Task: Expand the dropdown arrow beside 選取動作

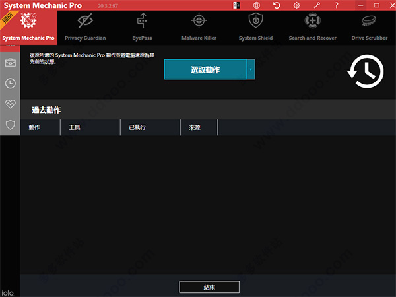Action: 250,69
